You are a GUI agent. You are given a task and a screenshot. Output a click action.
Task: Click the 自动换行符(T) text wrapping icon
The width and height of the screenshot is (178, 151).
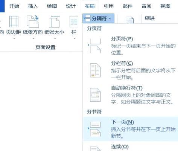click(x=95, y=95)
